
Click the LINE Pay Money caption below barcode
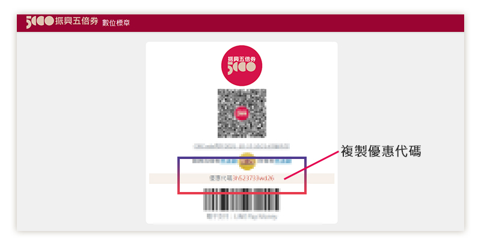tap(242, 217)
